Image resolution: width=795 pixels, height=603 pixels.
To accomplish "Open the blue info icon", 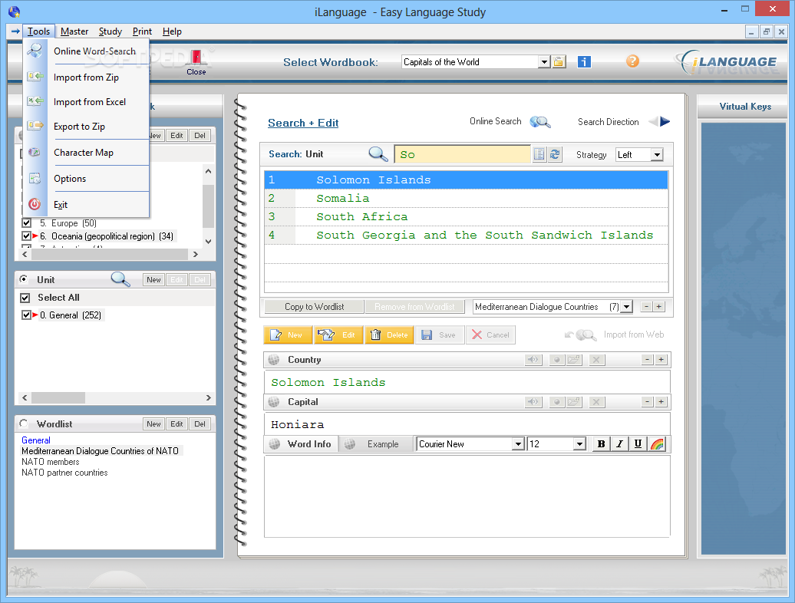I will (584, 62).
